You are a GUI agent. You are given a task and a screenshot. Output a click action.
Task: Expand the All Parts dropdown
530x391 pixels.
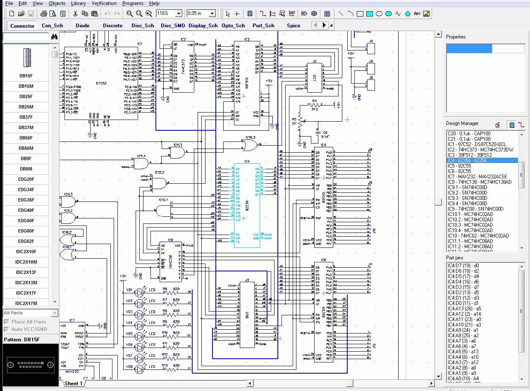(54, 313)
